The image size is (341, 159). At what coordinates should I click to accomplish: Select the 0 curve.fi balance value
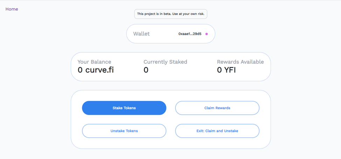pos(96,70)
